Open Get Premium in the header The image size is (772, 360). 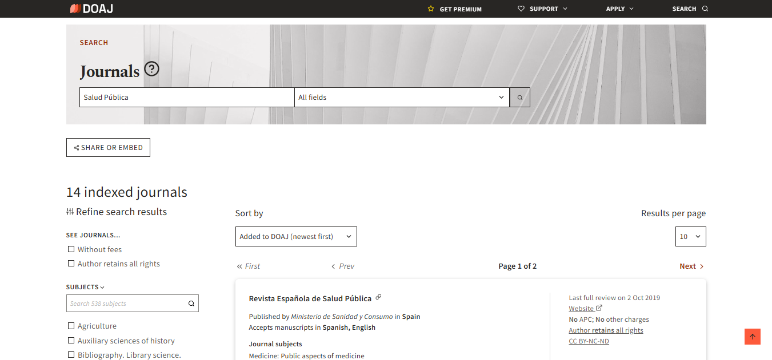click(454, 9)
